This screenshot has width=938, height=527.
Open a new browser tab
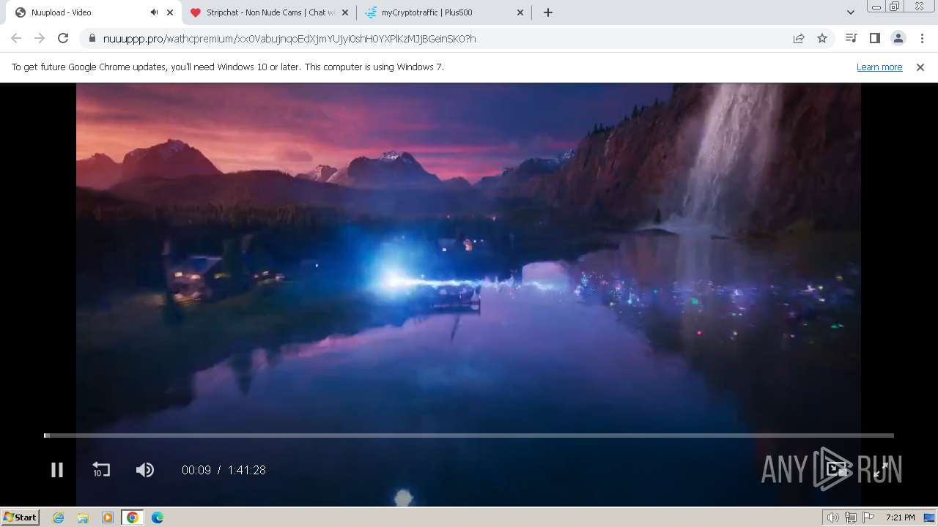(x=548, y=12)
